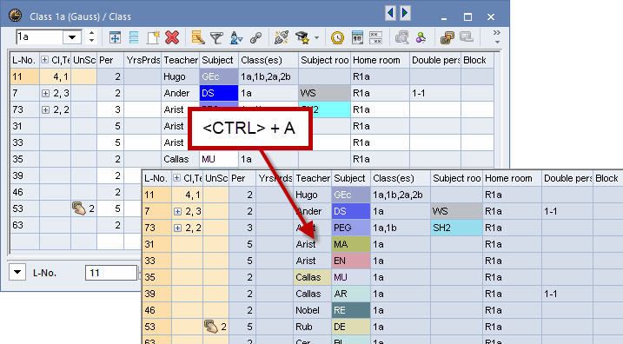The image size is (623, 344).
Task: Click the L-No. input field showing 11
Action: (x=111, y=273)
